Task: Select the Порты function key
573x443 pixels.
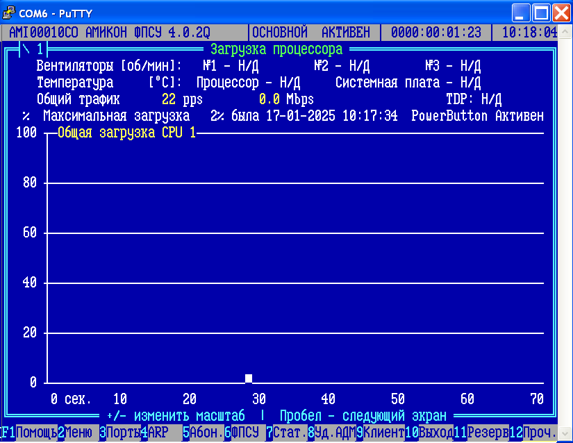Action: [x=123, y=433]
